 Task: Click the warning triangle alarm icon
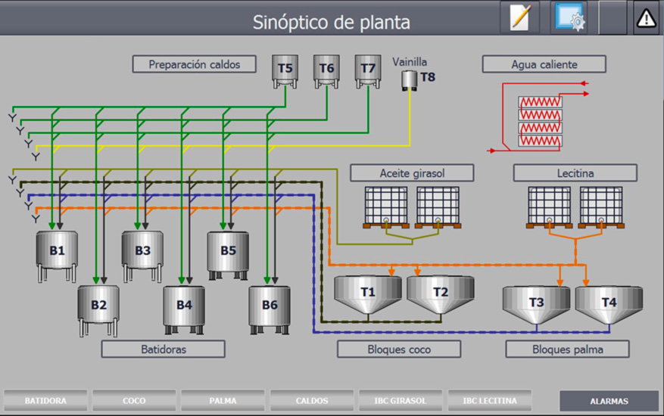tap(646, 18)
